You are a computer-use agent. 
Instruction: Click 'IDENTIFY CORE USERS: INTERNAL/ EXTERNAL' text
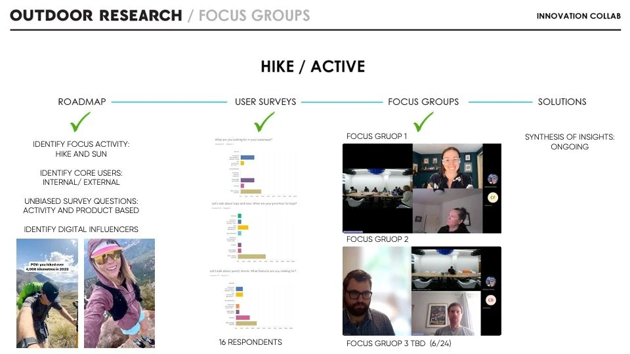81,178
